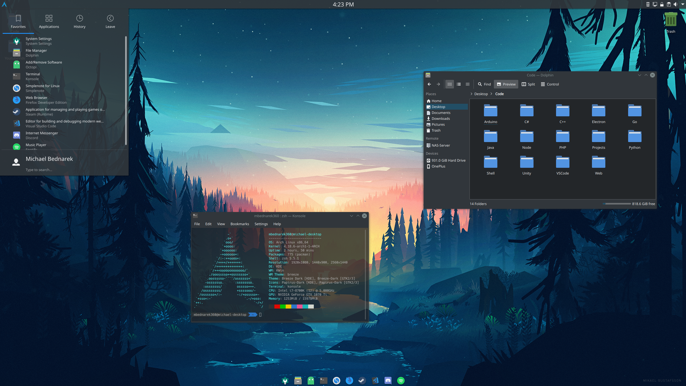Click the clock showing 4:23 PM
Viewport: 686px width, 386px height.
coord(343,4)
